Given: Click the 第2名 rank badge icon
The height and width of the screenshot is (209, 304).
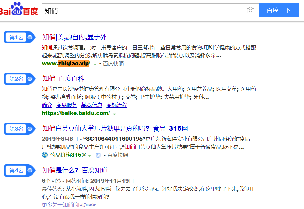Looking at the screenshot, I should click(x=20, y=79).
